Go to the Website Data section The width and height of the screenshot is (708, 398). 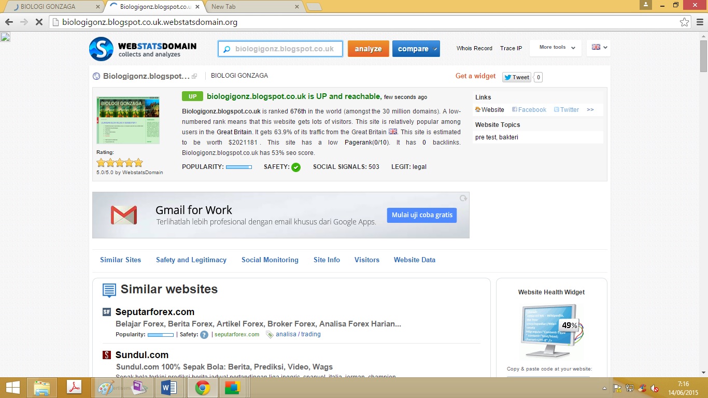pyautogui.click(x=415, y=260)
